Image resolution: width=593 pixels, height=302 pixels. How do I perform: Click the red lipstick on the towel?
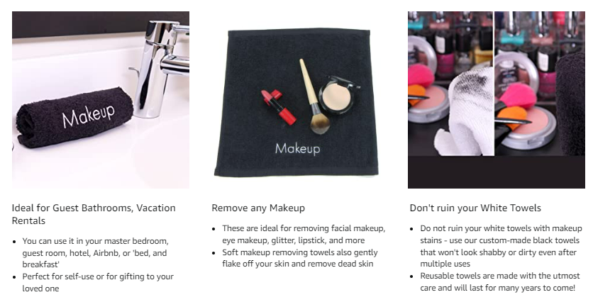pyautogui.click(x=279, y=107)
